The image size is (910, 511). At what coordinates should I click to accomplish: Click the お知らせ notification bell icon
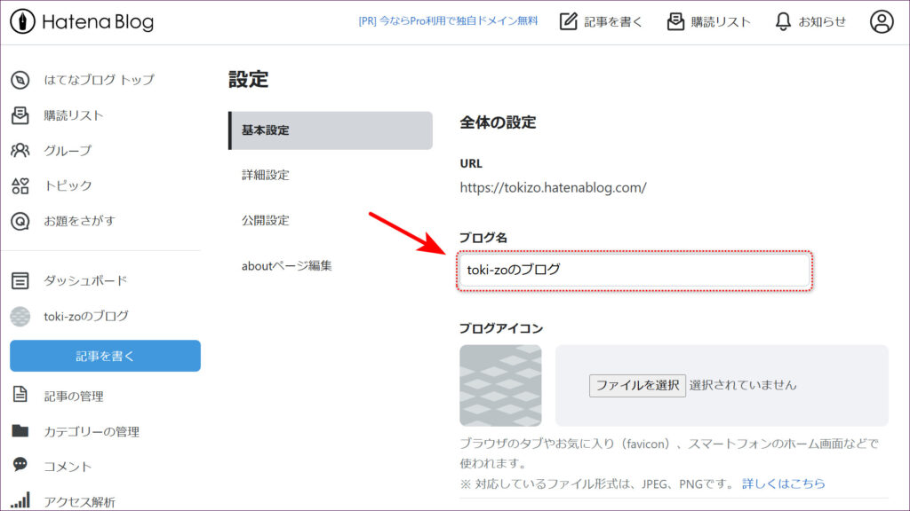tap(783, 22)
